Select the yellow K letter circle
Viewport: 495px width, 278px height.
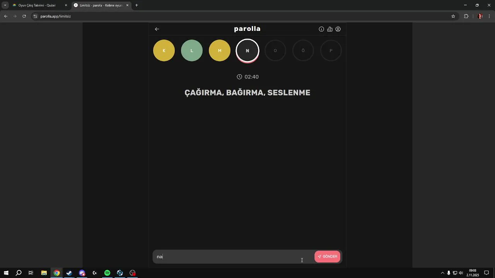point(164,51)
